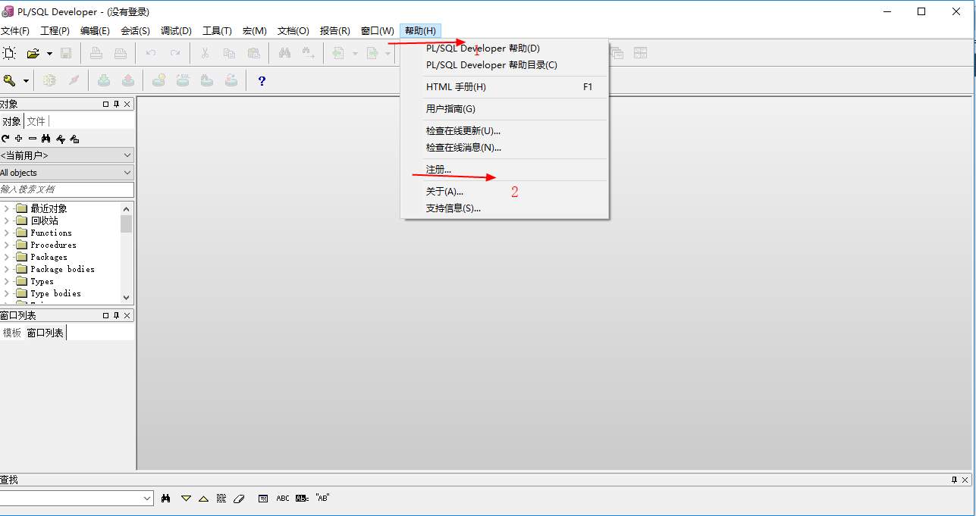Open the 工具(T) menu
This screenshot has height=516, width=976.
click(217, 31)
